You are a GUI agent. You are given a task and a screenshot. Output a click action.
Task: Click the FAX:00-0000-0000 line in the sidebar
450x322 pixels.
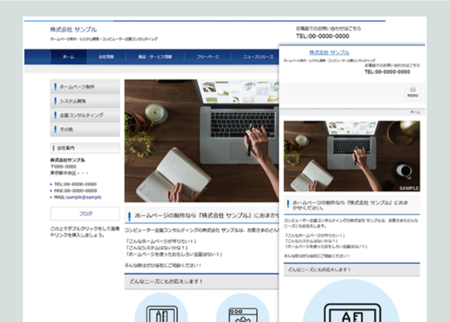click(x=75, y=190)
